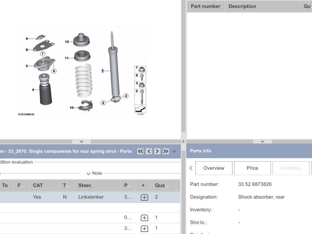Viewport: 312px width, 234px height.
Task: Collapse the upper-right parts list via arrow handle
Action: pos(262,142)
